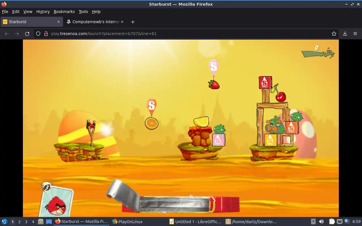Bookmark this page with the star
Screen dimensions: 362x226
[334, 34]
